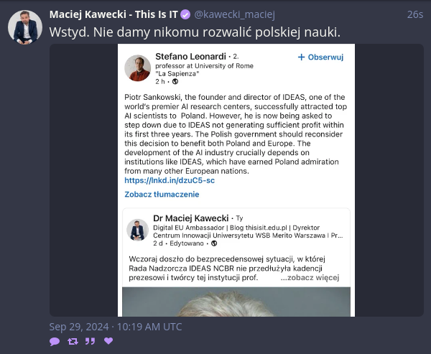Open the gray-haired portrait photo in post
Viewport: 431px width, 354px height.
coord(236,302)
